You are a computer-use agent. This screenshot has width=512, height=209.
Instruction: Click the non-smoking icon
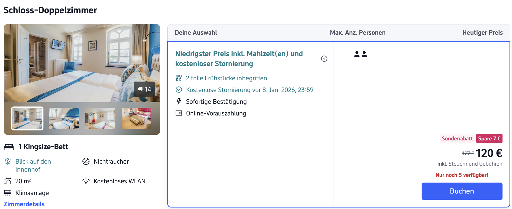pyautogui.click(x=86, y=162)
